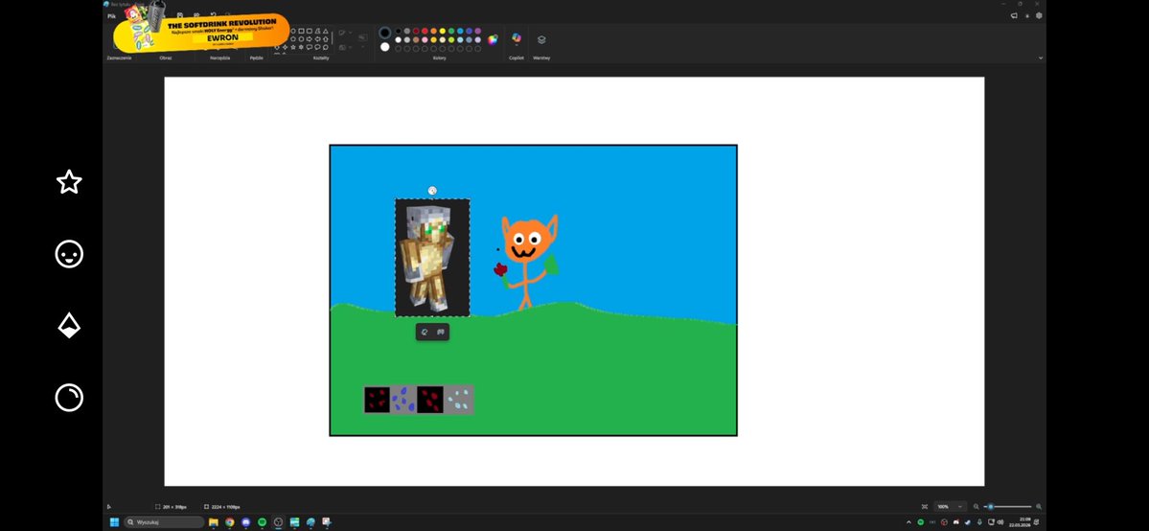1149x531 pixels.
Task: Open Discord from the taskbar
Action: (245, 522)
